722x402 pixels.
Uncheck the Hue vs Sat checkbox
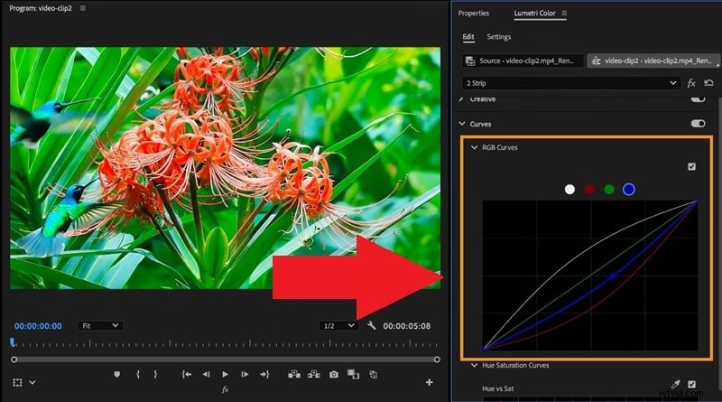coord(691,384)
